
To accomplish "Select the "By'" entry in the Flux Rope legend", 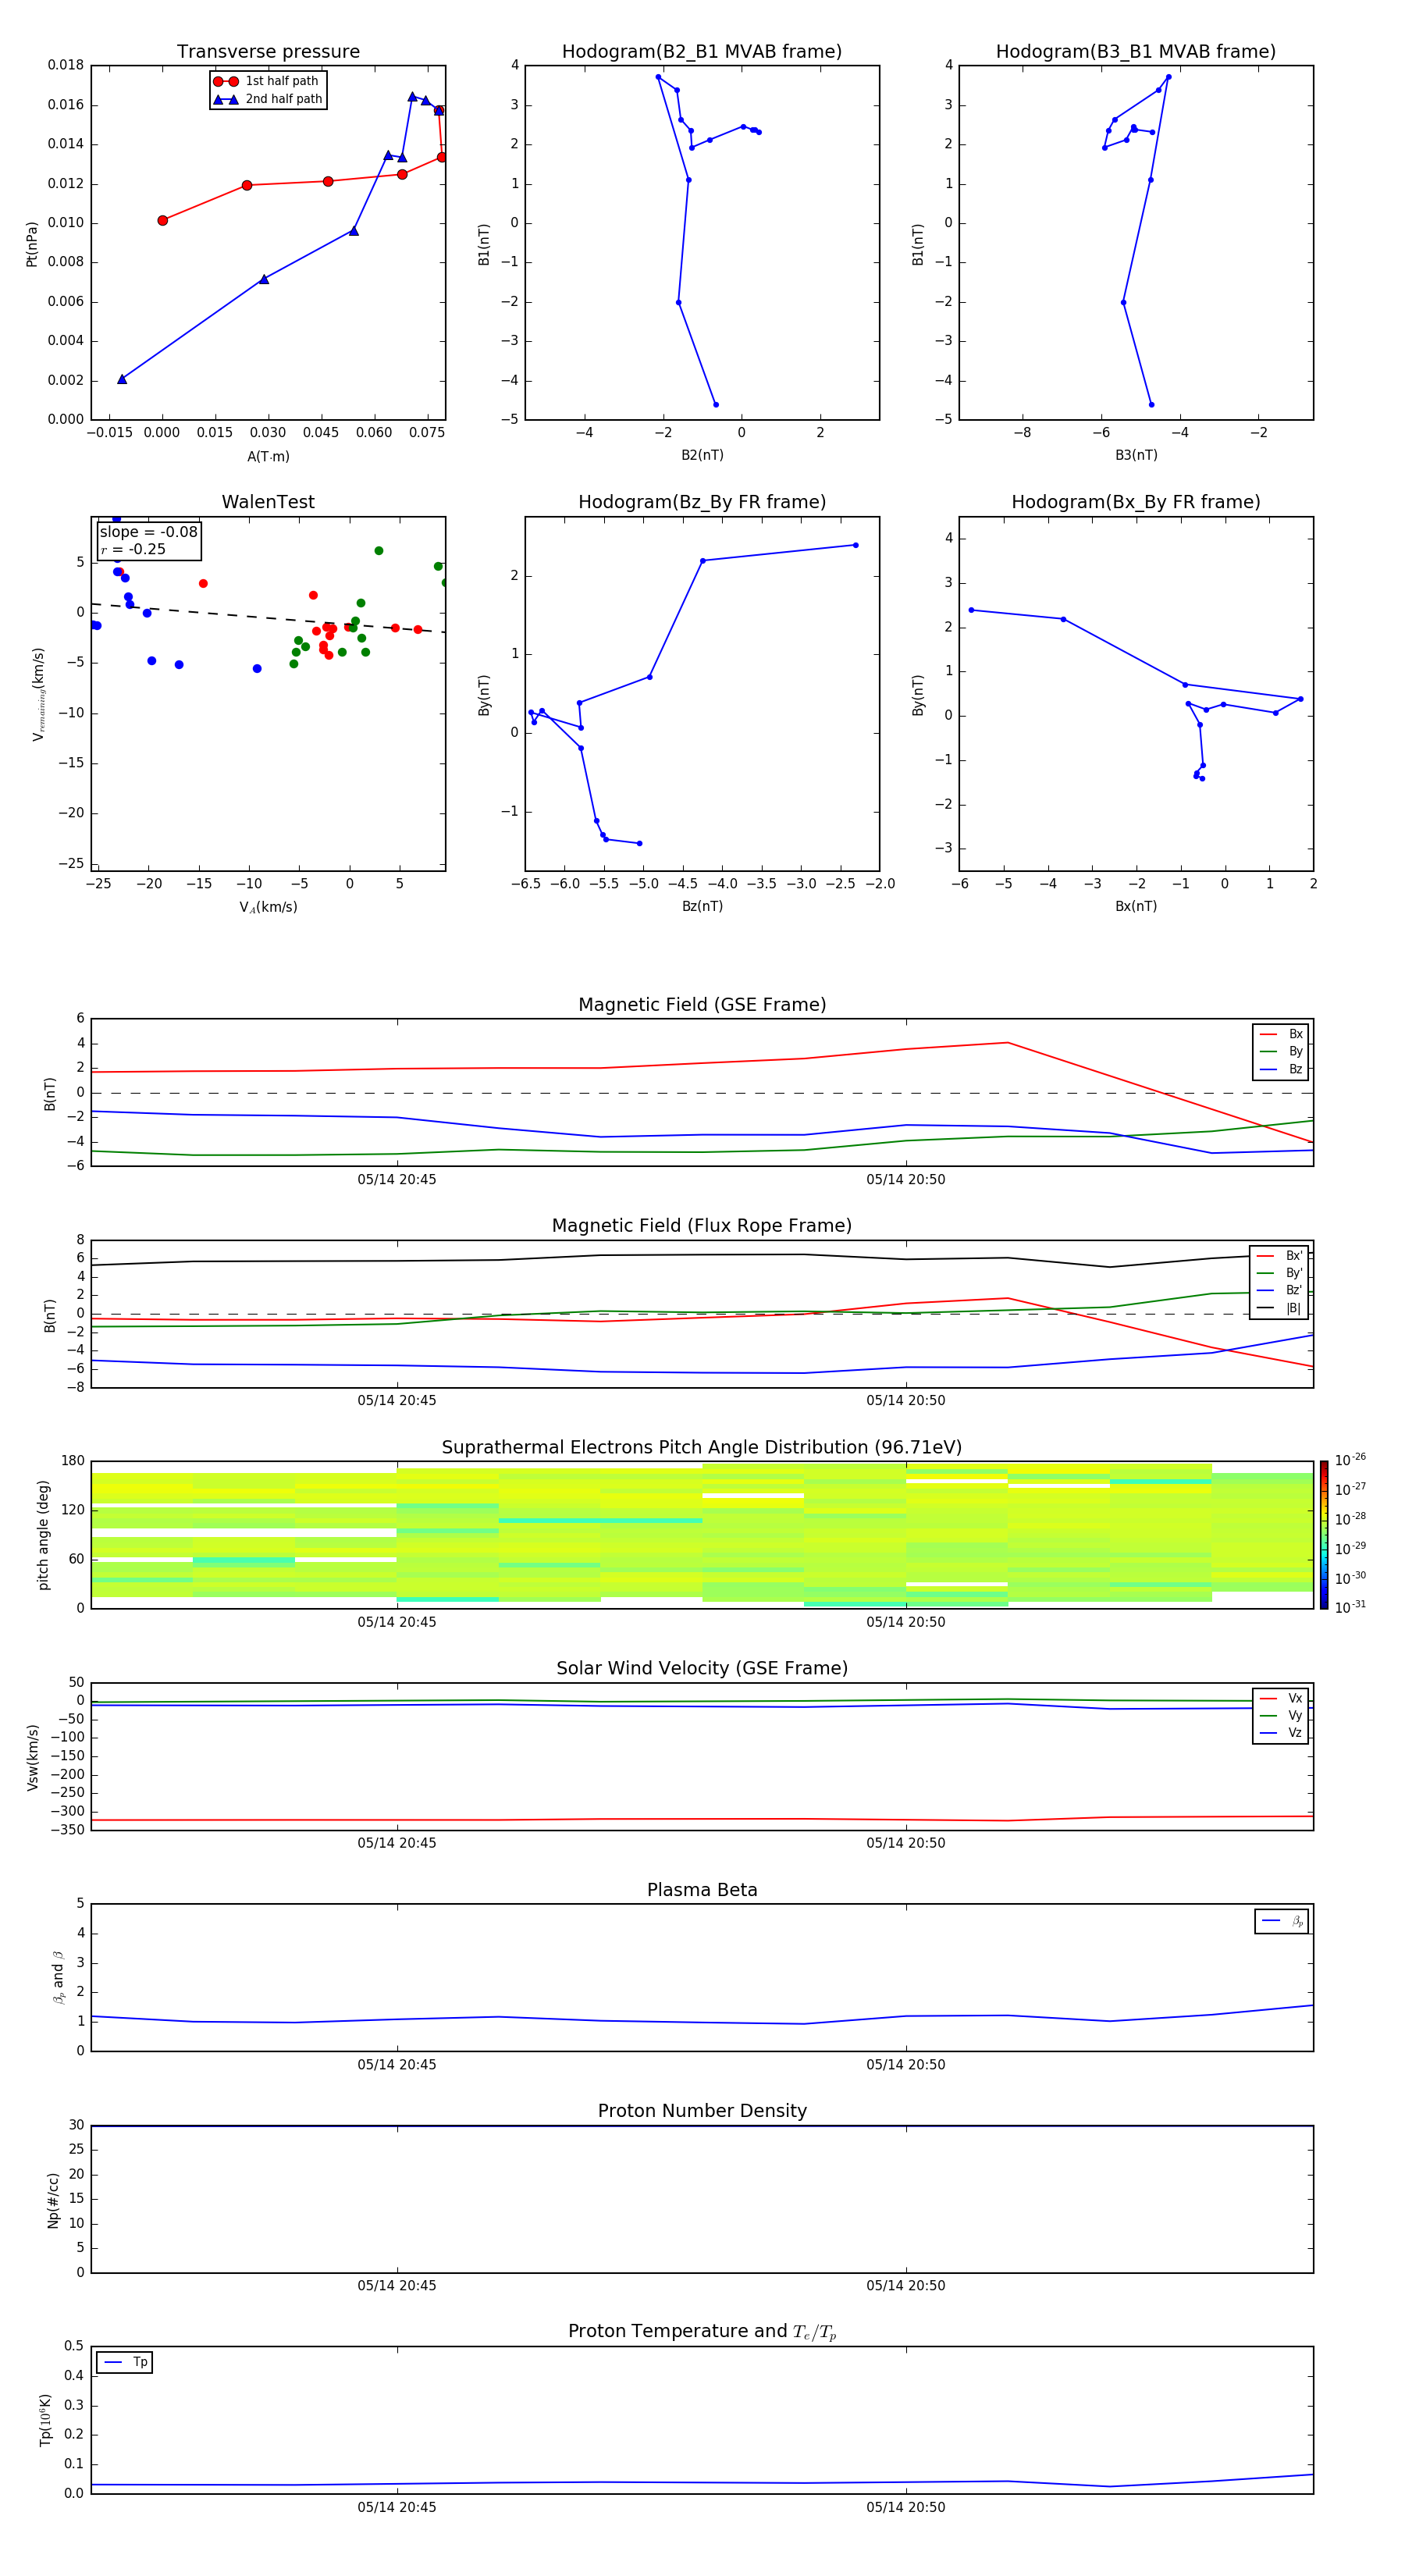I will (1279, 1273).
